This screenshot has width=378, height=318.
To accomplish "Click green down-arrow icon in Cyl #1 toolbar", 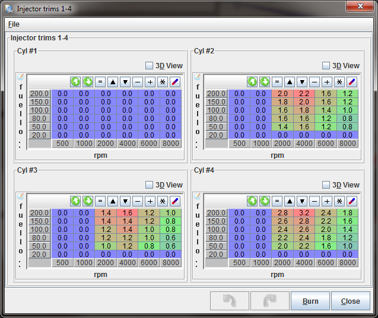I will [x=88, y=82].
